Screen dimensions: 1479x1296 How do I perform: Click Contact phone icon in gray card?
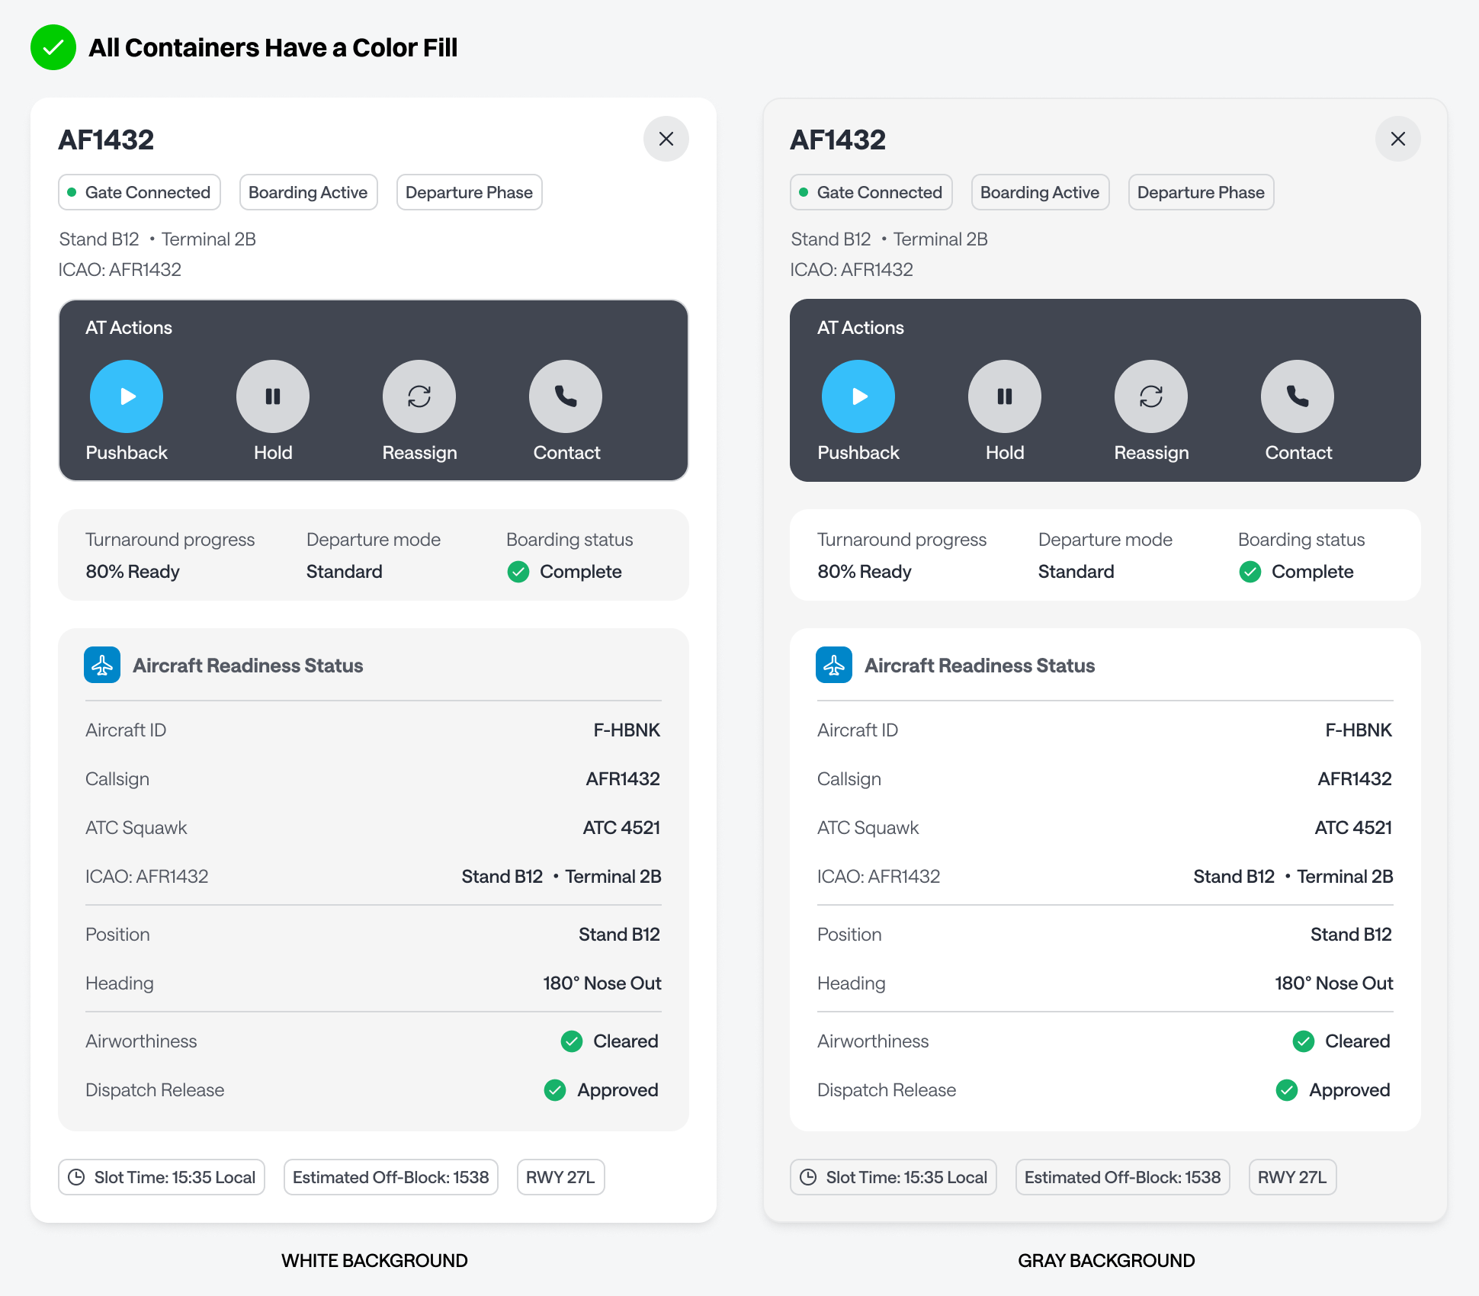[x=1297, y=396]
